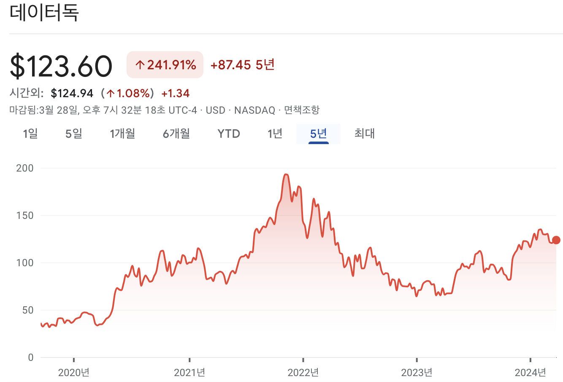Click the 241.91% percent change badge
Screen dimensions: 563x382
[165, 65]
